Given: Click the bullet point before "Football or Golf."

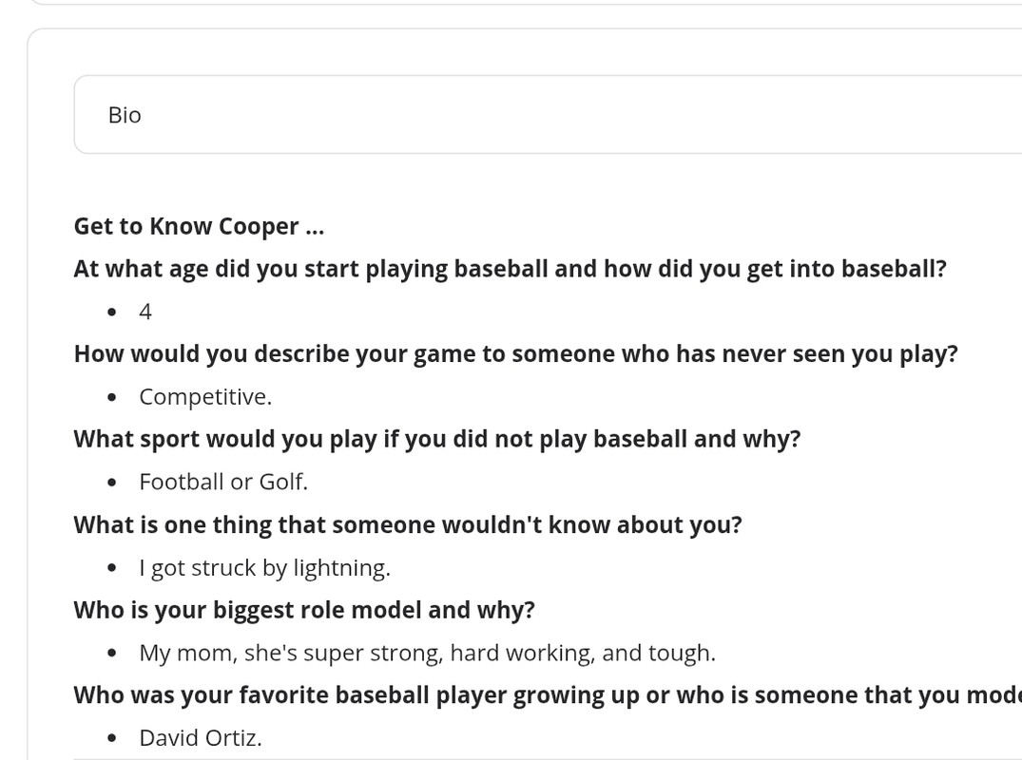Looking at the screenshot, I should point(113,483).
